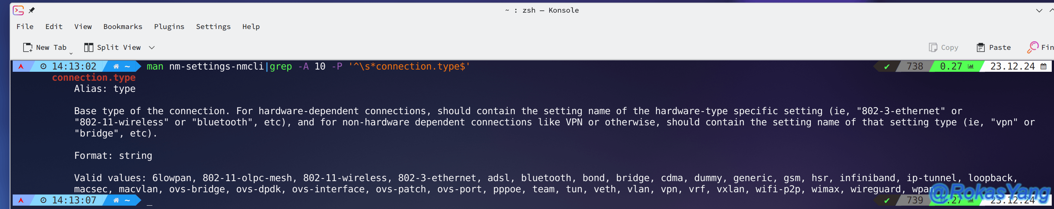Click the home icon in first prompt

[x=116, y=66]
